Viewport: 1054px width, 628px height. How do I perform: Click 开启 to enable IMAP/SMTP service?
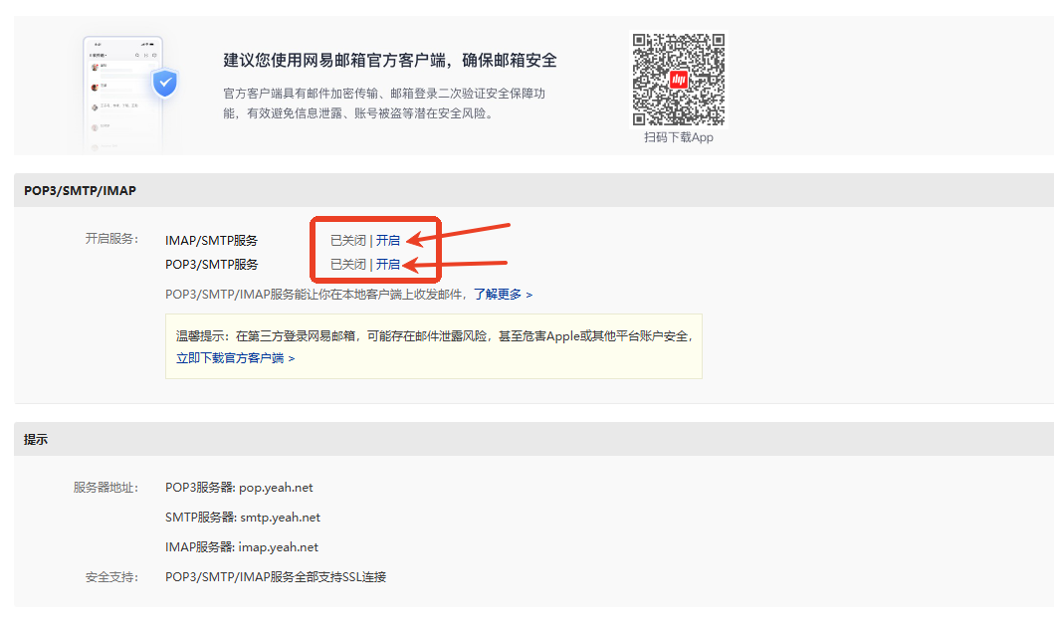pos(388,240)
